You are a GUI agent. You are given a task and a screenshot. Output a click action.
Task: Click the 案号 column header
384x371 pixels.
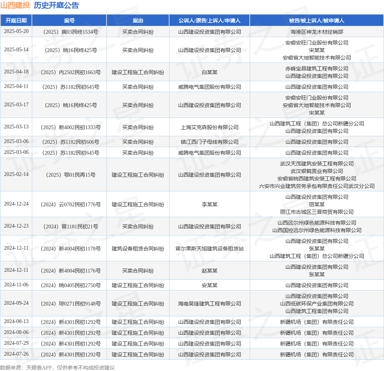click(x=69, y=21)
